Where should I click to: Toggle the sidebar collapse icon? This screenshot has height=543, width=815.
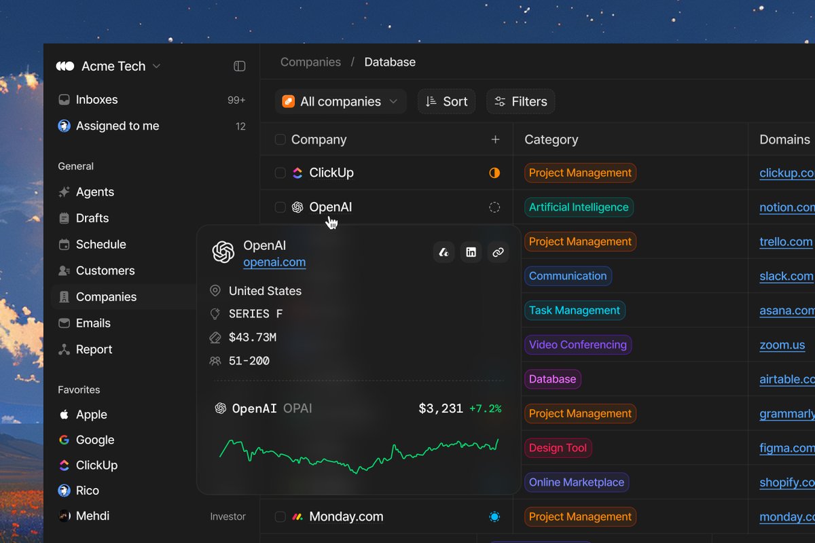(x=239, y=66)
